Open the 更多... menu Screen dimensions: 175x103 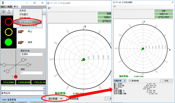point(17,7)
